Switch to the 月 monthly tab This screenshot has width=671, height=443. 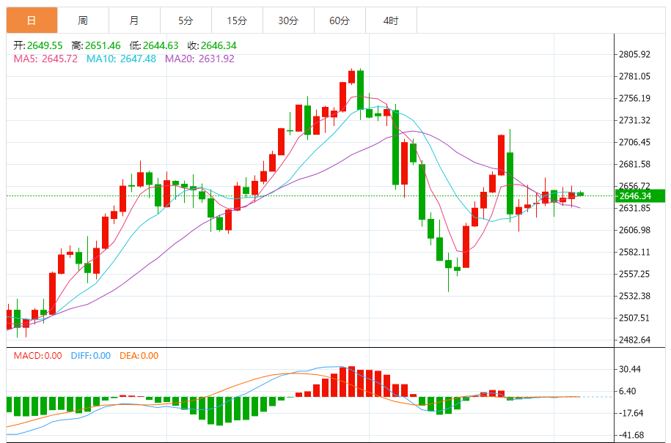[x=134, y=20]
